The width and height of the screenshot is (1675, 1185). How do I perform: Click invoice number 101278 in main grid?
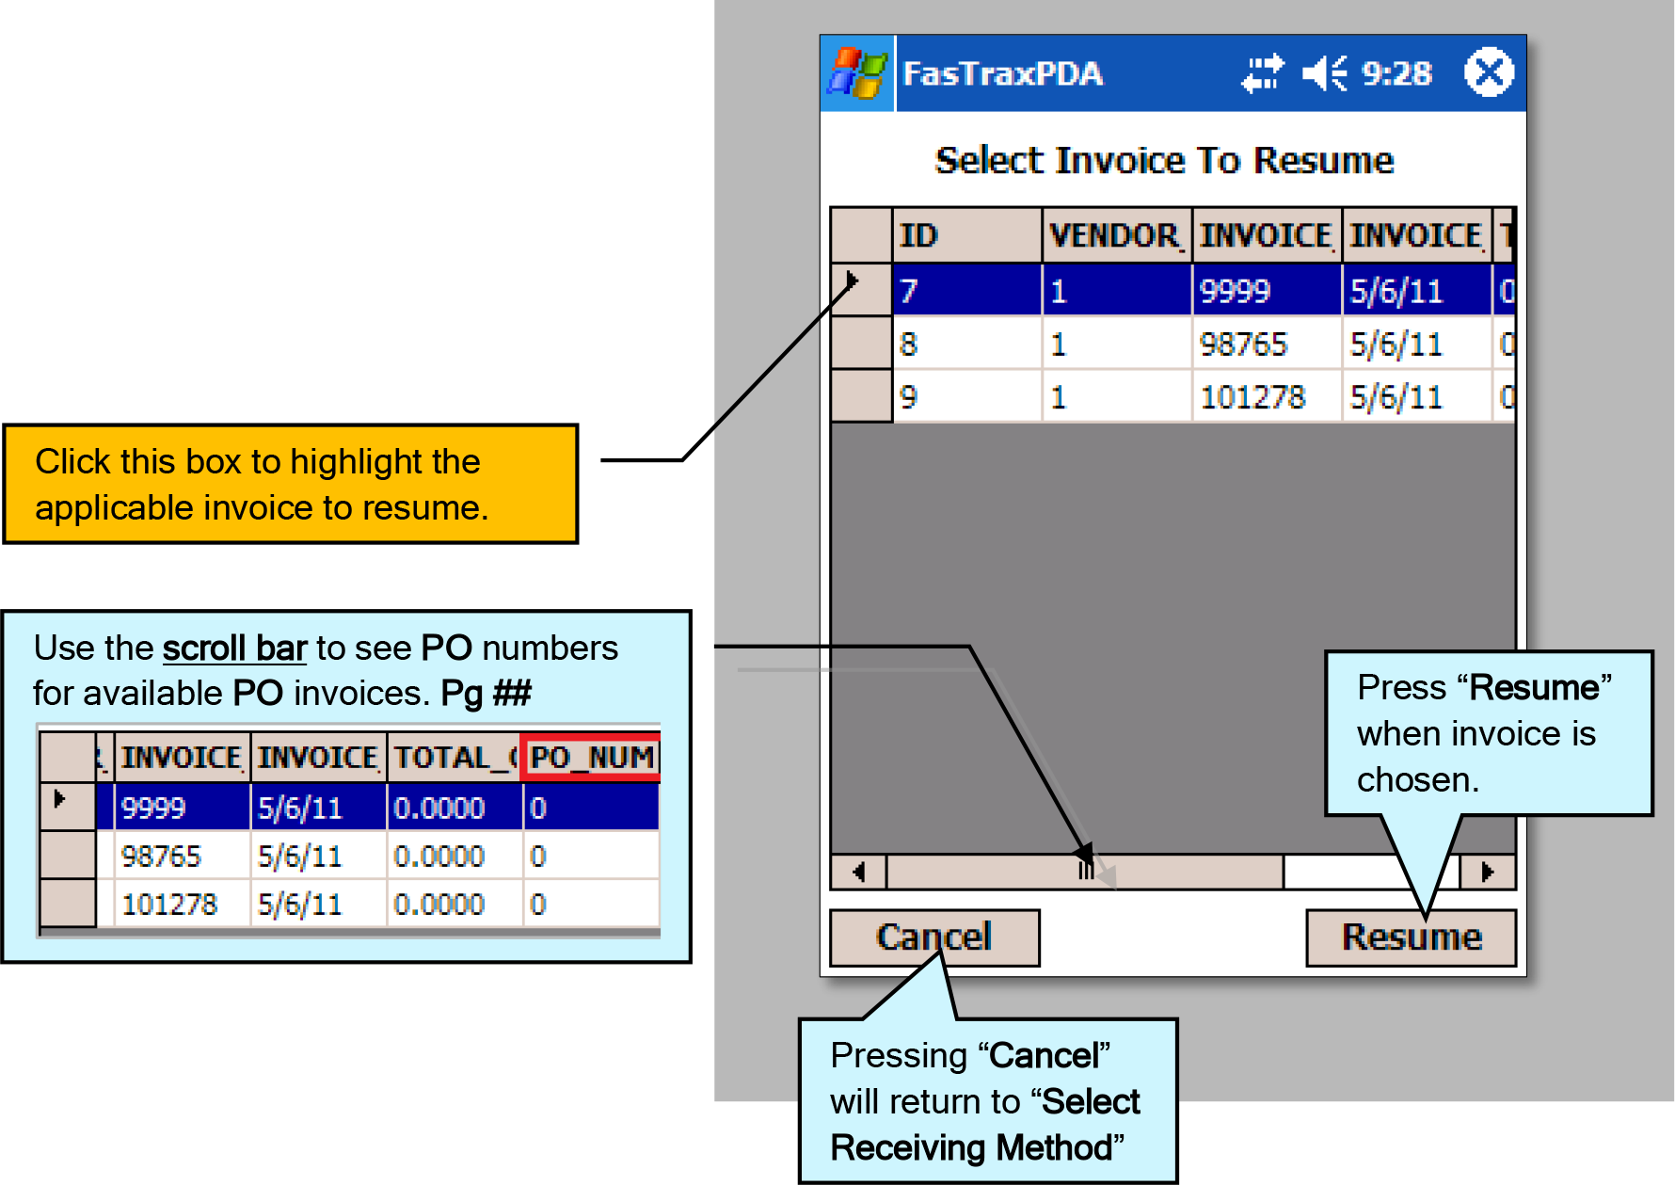1267,395
